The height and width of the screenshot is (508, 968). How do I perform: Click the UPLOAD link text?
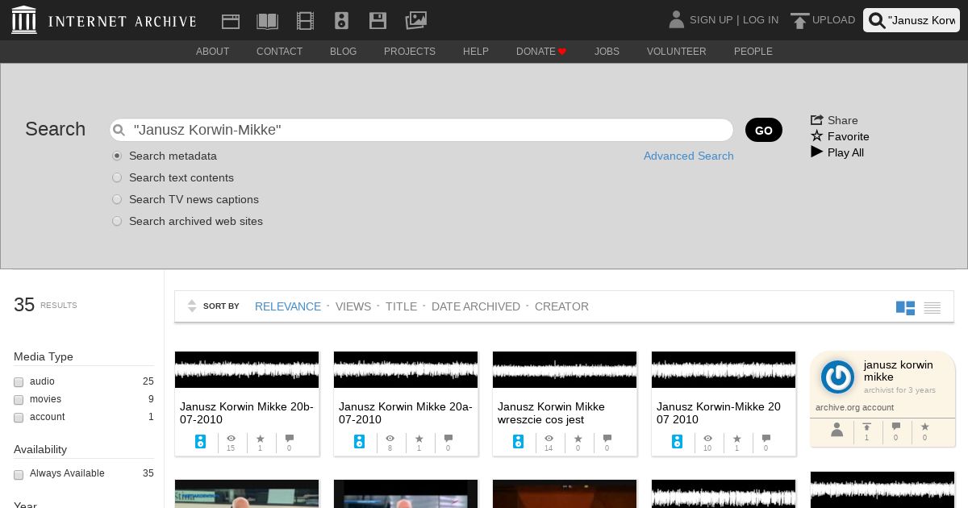point(833,20)
